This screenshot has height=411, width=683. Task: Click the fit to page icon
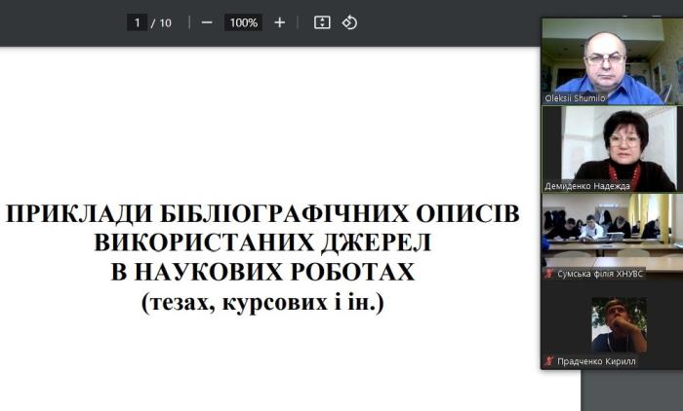click(322, 22)
